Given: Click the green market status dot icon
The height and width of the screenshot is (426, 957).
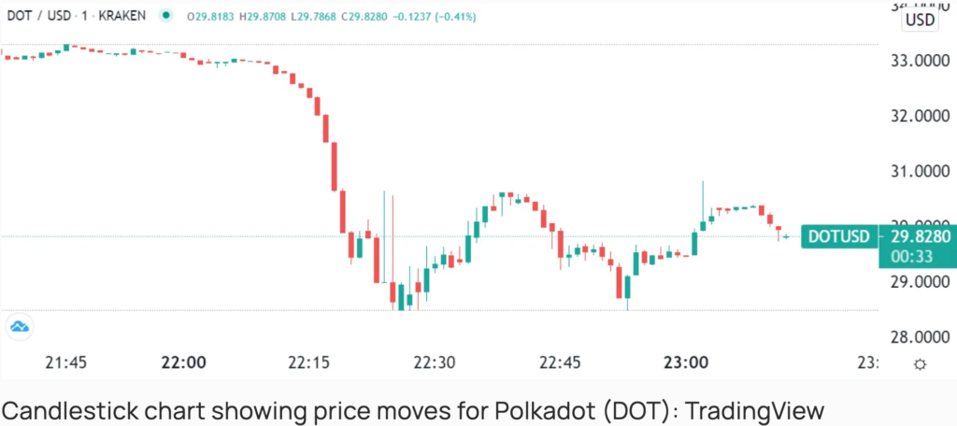Looking at the screenshot, I should pos(165,16).
